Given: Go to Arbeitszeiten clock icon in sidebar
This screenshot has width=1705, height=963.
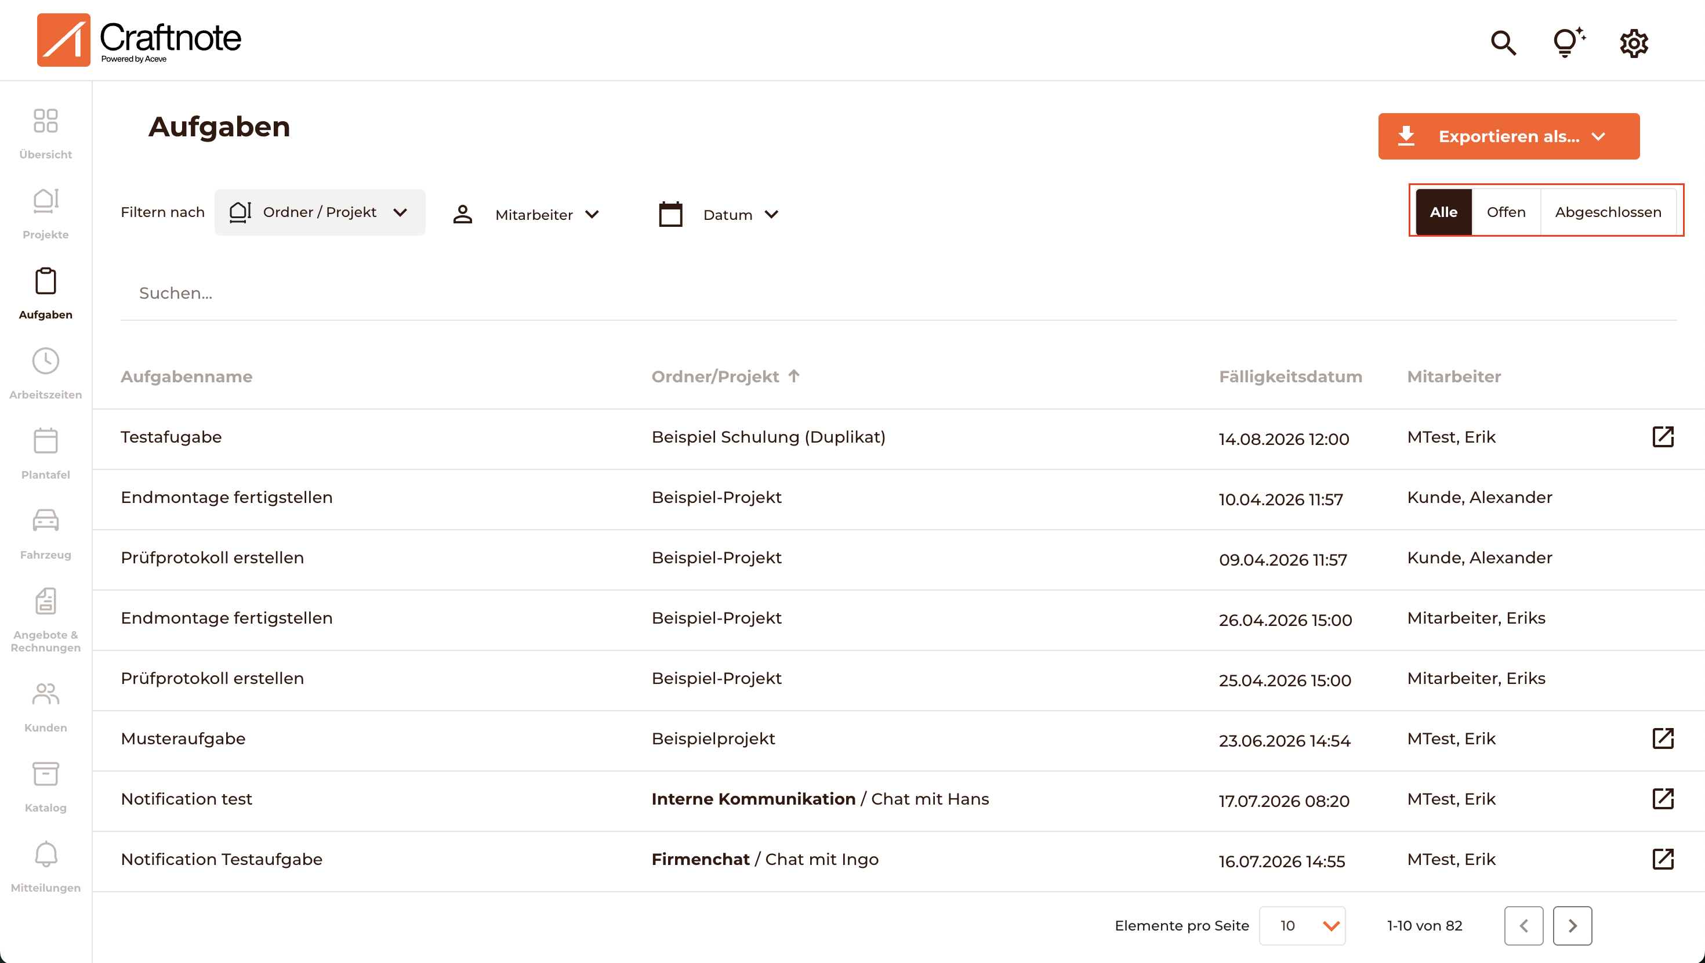Looking at the screenshot, I should tap(46, 361).
